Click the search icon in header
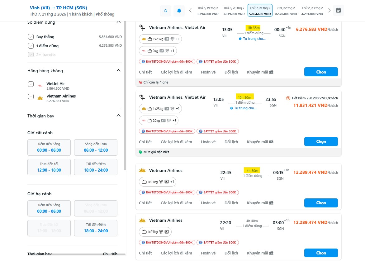The width and height of the screenshot is (365, 261). pos(166,11)
